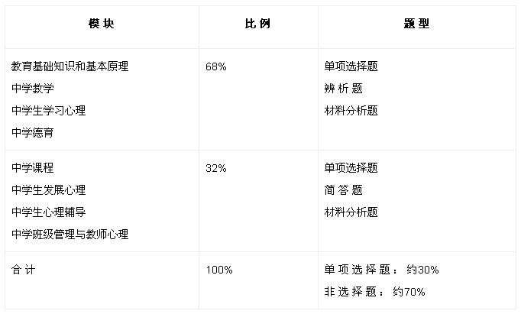This screenshot has width=521, height=314.
Task: Click the 模块 column header
Action: (x=101, y=24)
